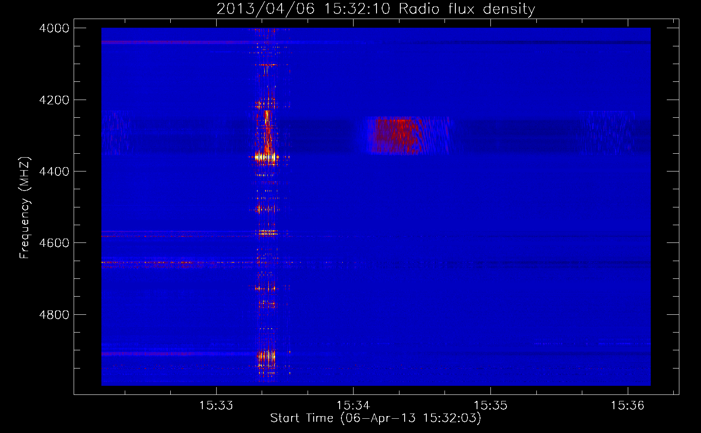
Task: Click the 4600 frequency axis label
Action: click(x=54, y=243)
